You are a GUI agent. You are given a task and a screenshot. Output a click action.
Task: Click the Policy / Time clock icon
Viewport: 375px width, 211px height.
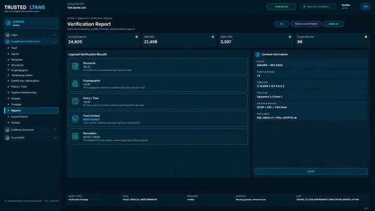pyautogui.click(x=75, y=101)
